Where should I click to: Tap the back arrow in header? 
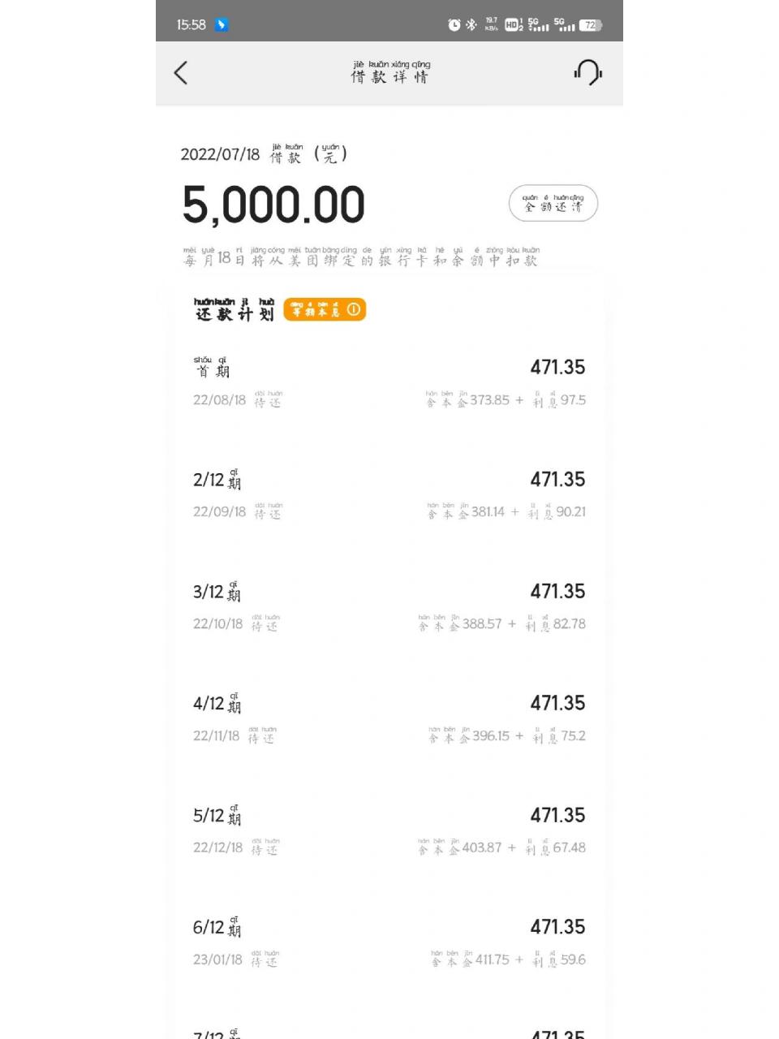181,73
